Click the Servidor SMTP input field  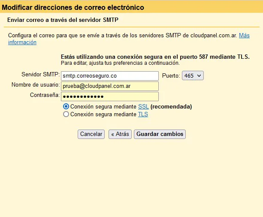point(110,75)
